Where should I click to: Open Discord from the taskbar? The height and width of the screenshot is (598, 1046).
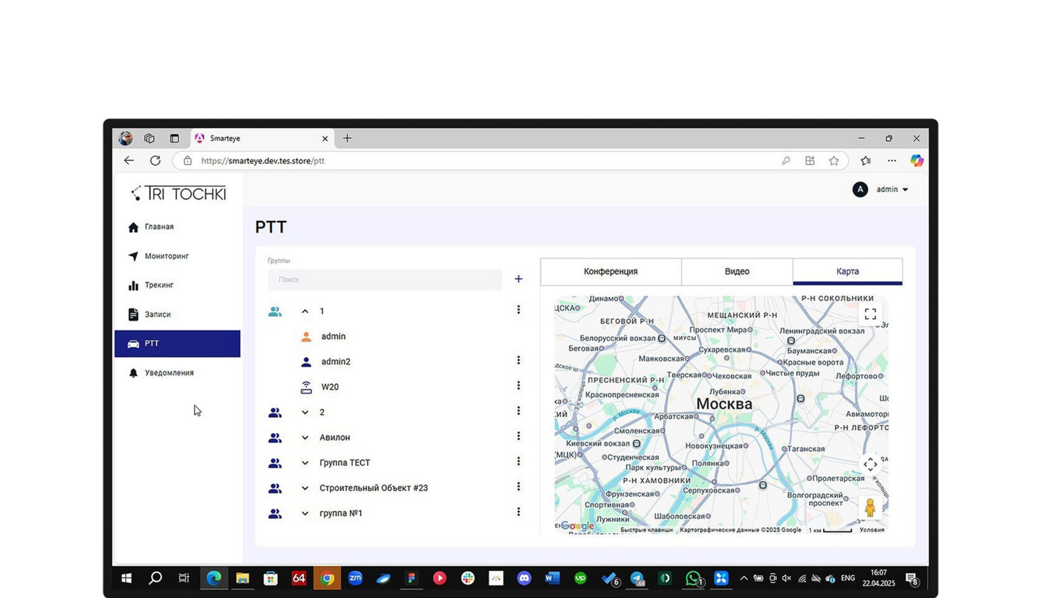tap(524, 578)
